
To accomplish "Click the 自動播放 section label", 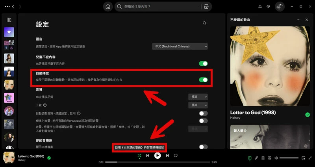I will tap(43, 73).
